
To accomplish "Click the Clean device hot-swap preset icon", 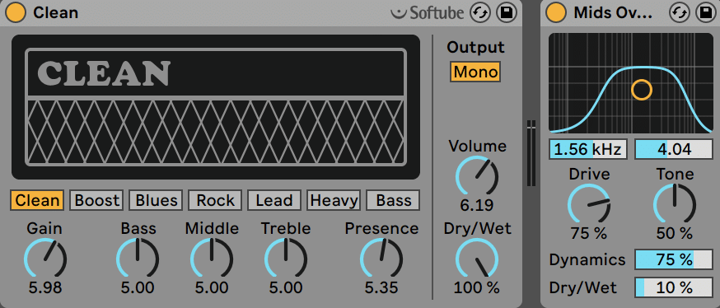I will (x=479, y=12).
